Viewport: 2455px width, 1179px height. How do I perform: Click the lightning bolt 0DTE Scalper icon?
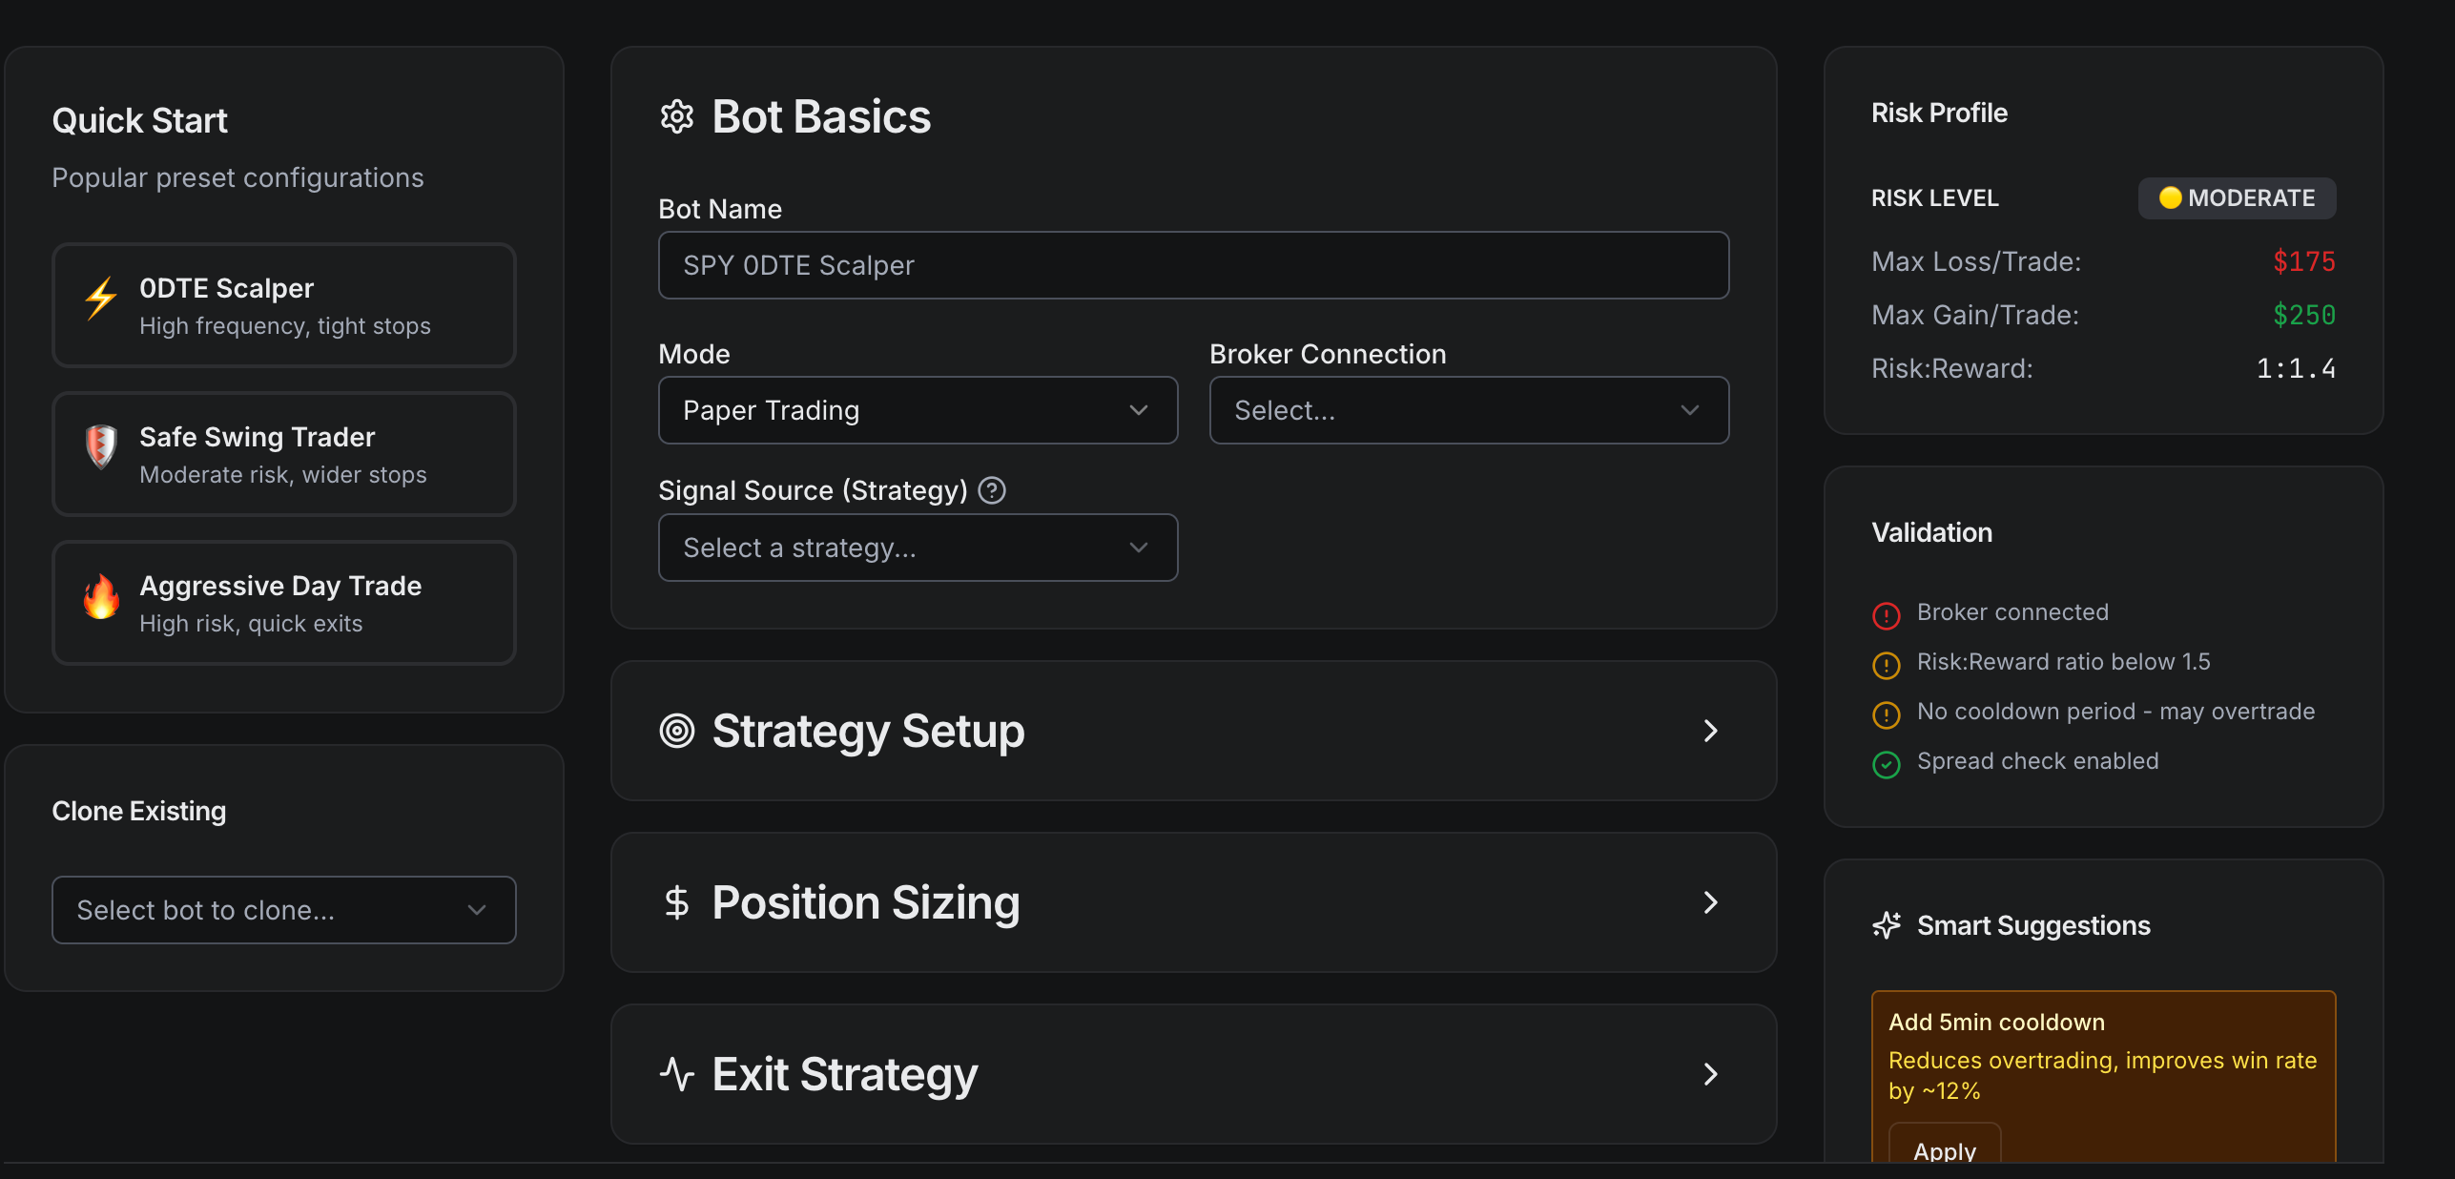click(101, 300)
